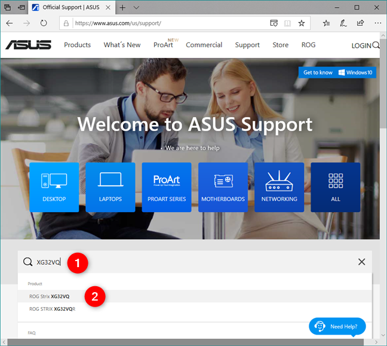This screenshot has height=346, width=387.
Task: Select the PROART SERIES tile
Action: [x=167, y=187]
